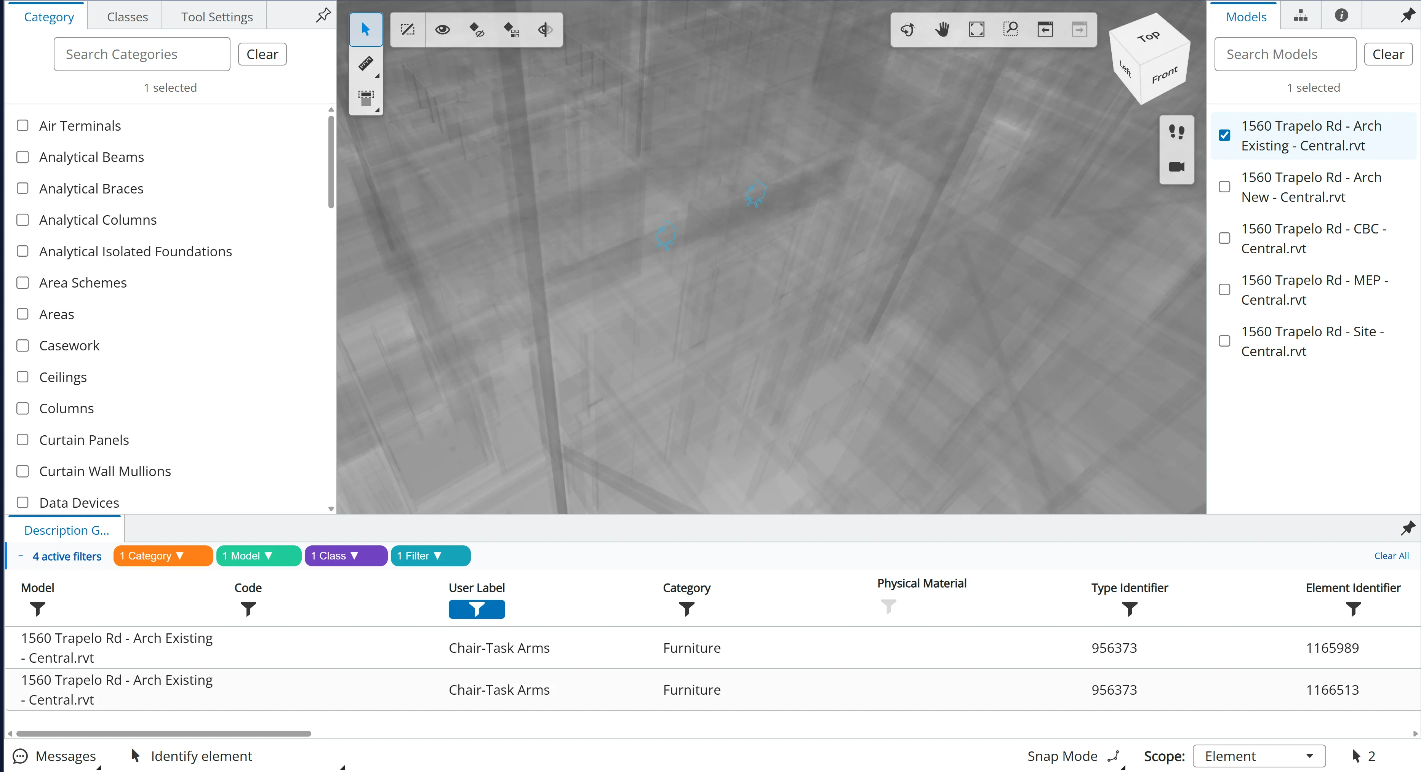Switch to the Classes tab
This screenshot has width=1421, height=772.
click(127, 17)
